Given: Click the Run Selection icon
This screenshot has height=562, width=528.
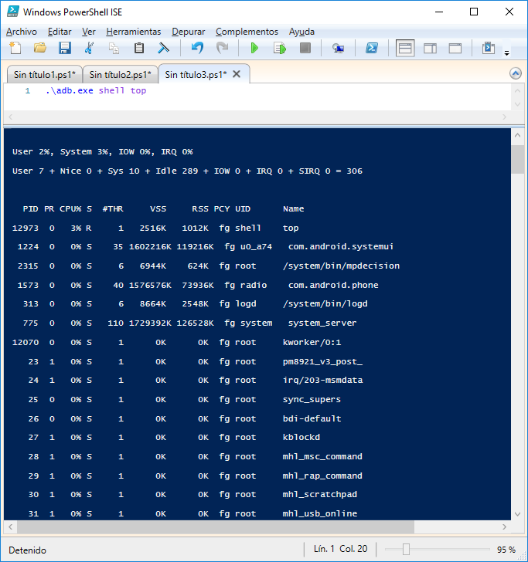Looking at the screenshot, I should [279, 48].
